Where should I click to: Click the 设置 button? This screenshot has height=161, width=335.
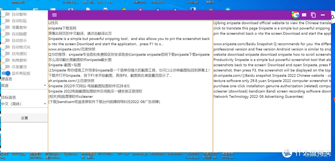[x=25, y=118]
